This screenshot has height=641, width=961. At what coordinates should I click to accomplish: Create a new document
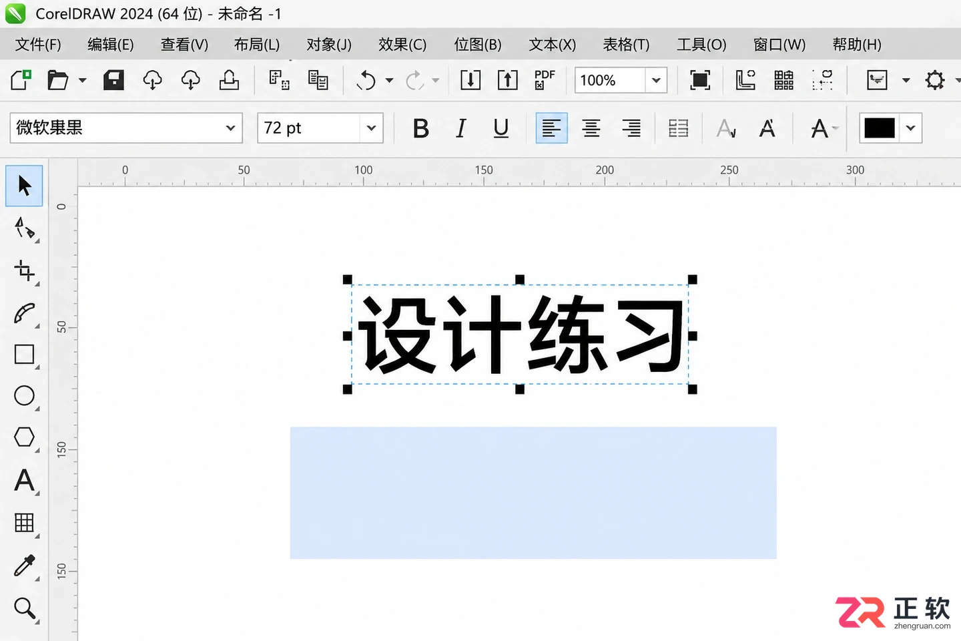tap(21, 80)
